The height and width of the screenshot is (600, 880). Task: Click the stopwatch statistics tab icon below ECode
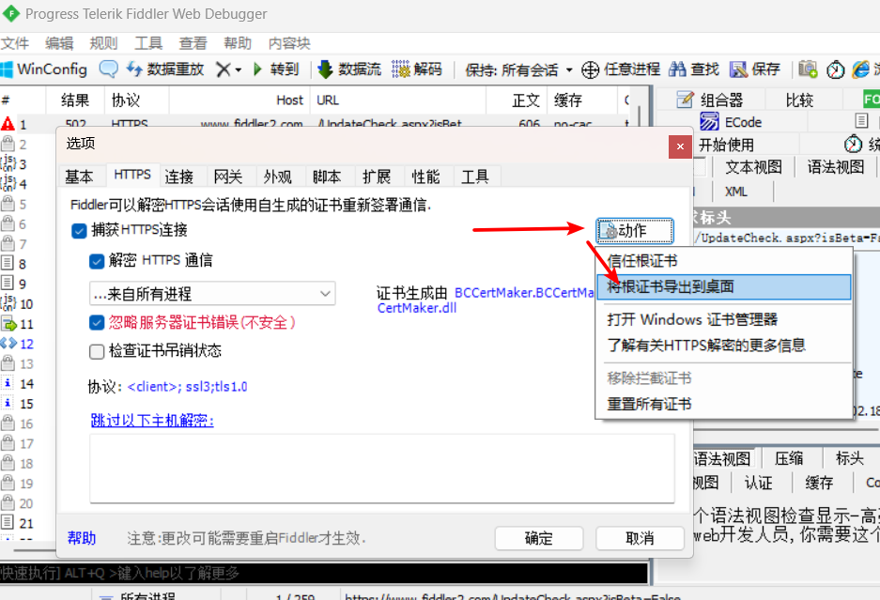coord(853,145)
